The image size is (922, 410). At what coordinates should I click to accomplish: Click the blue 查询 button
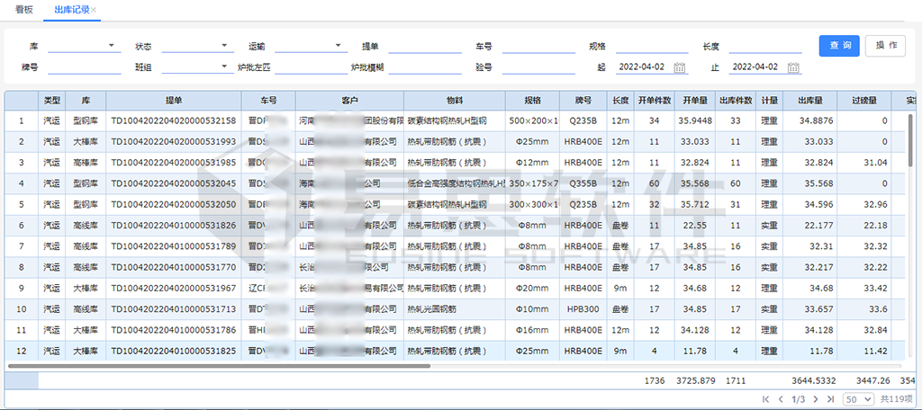pyautogui.click(x=839, y=46)
